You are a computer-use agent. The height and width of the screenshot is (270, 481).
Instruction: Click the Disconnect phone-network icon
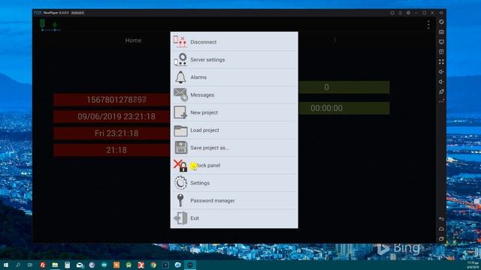180,41
